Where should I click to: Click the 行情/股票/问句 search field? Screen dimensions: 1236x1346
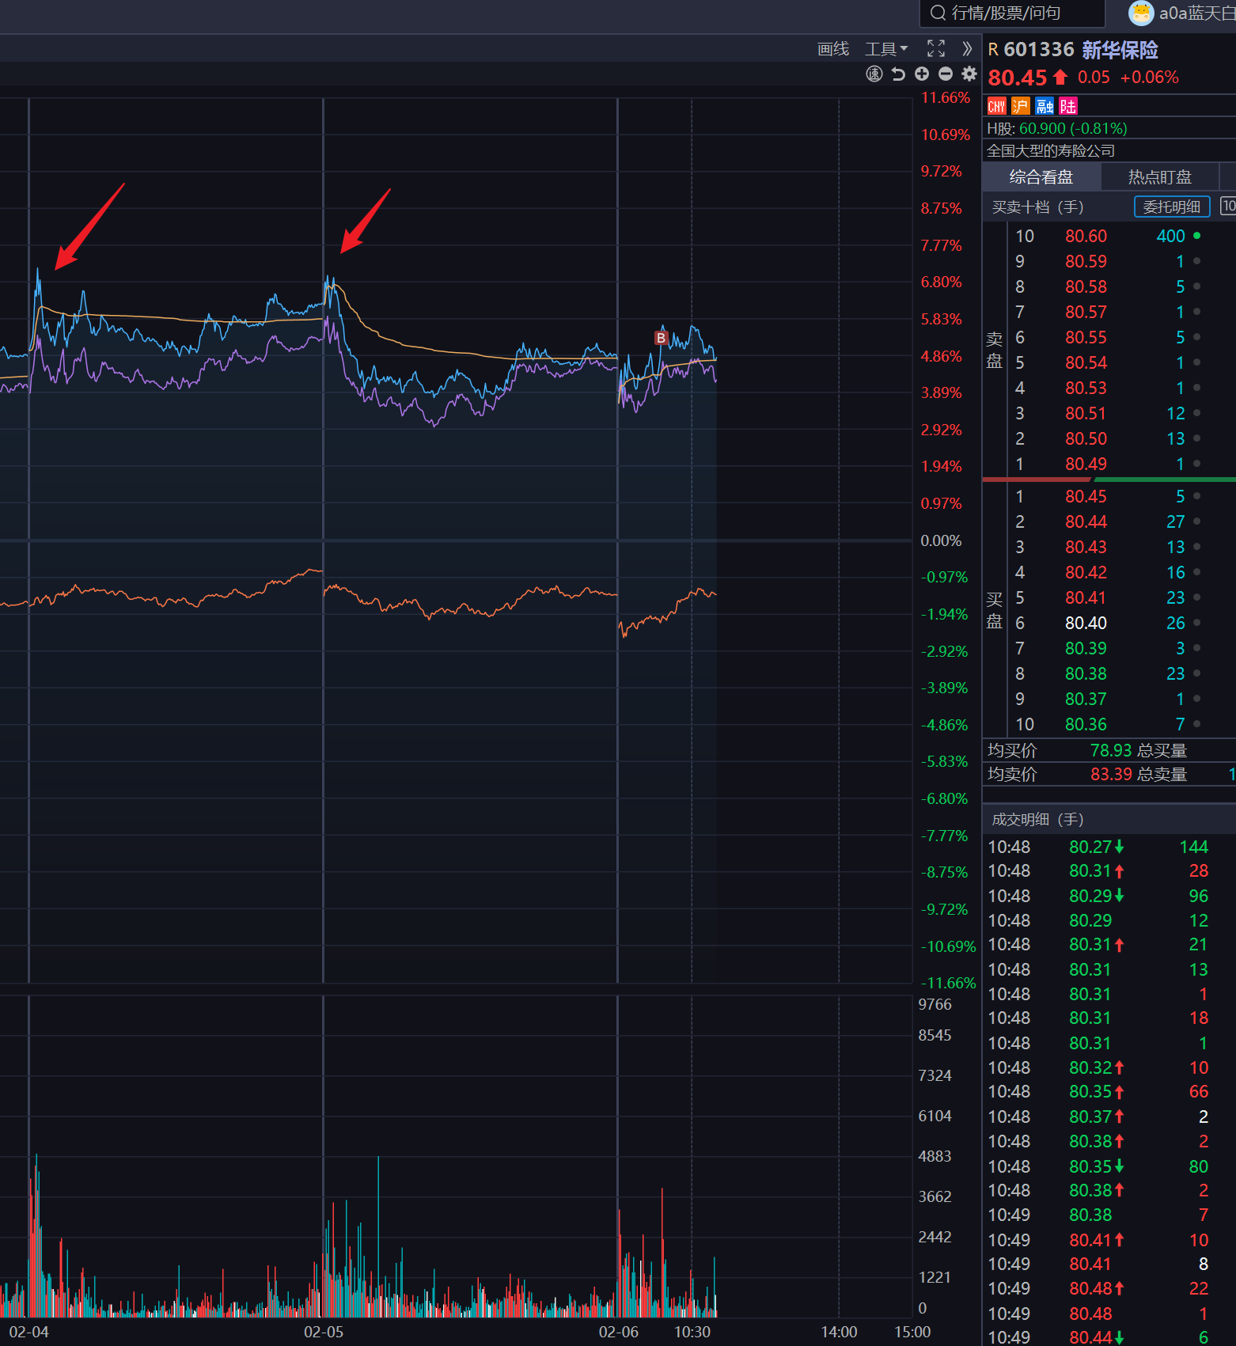pyautogui.click(x=1013, y=13)
